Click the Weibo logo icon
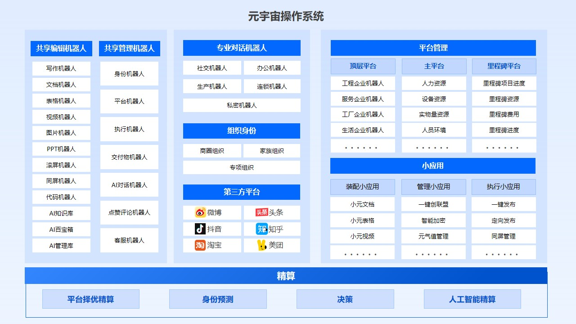The width and height of the screenshot is (576, 324). (x=200, y=212)
